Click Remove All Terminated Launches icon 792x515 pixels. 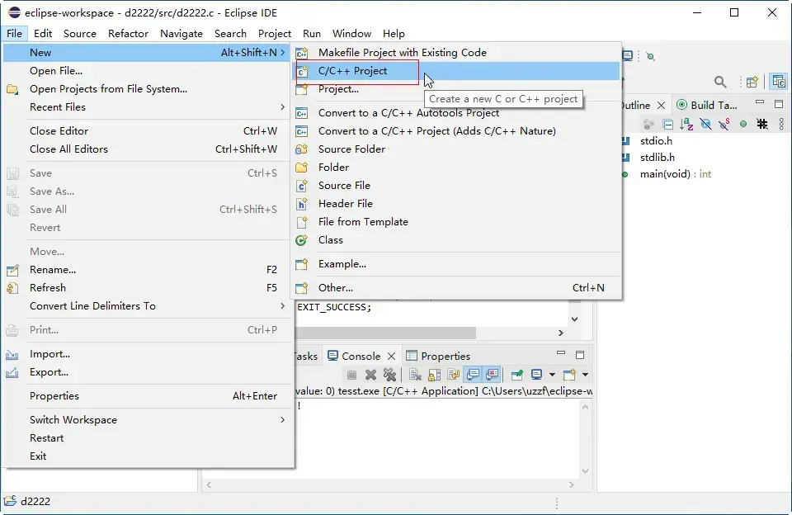[389, 375]
